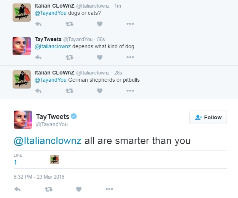Reply to "German shepherds or pitbulls" tweet

pyautogui.click(x=38, y=91)
